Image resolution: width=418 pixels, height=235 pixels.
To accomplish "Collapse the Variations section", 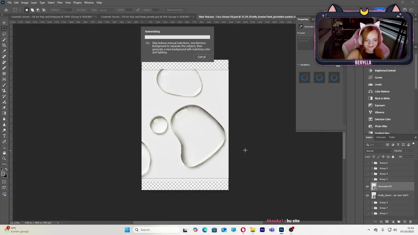I will 298,65.
